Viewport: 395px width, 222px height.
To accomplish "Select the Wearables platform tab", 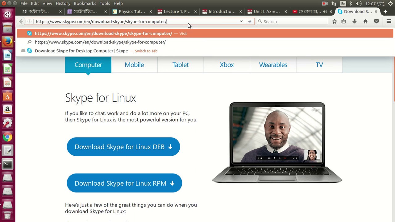I will (273, 65).
